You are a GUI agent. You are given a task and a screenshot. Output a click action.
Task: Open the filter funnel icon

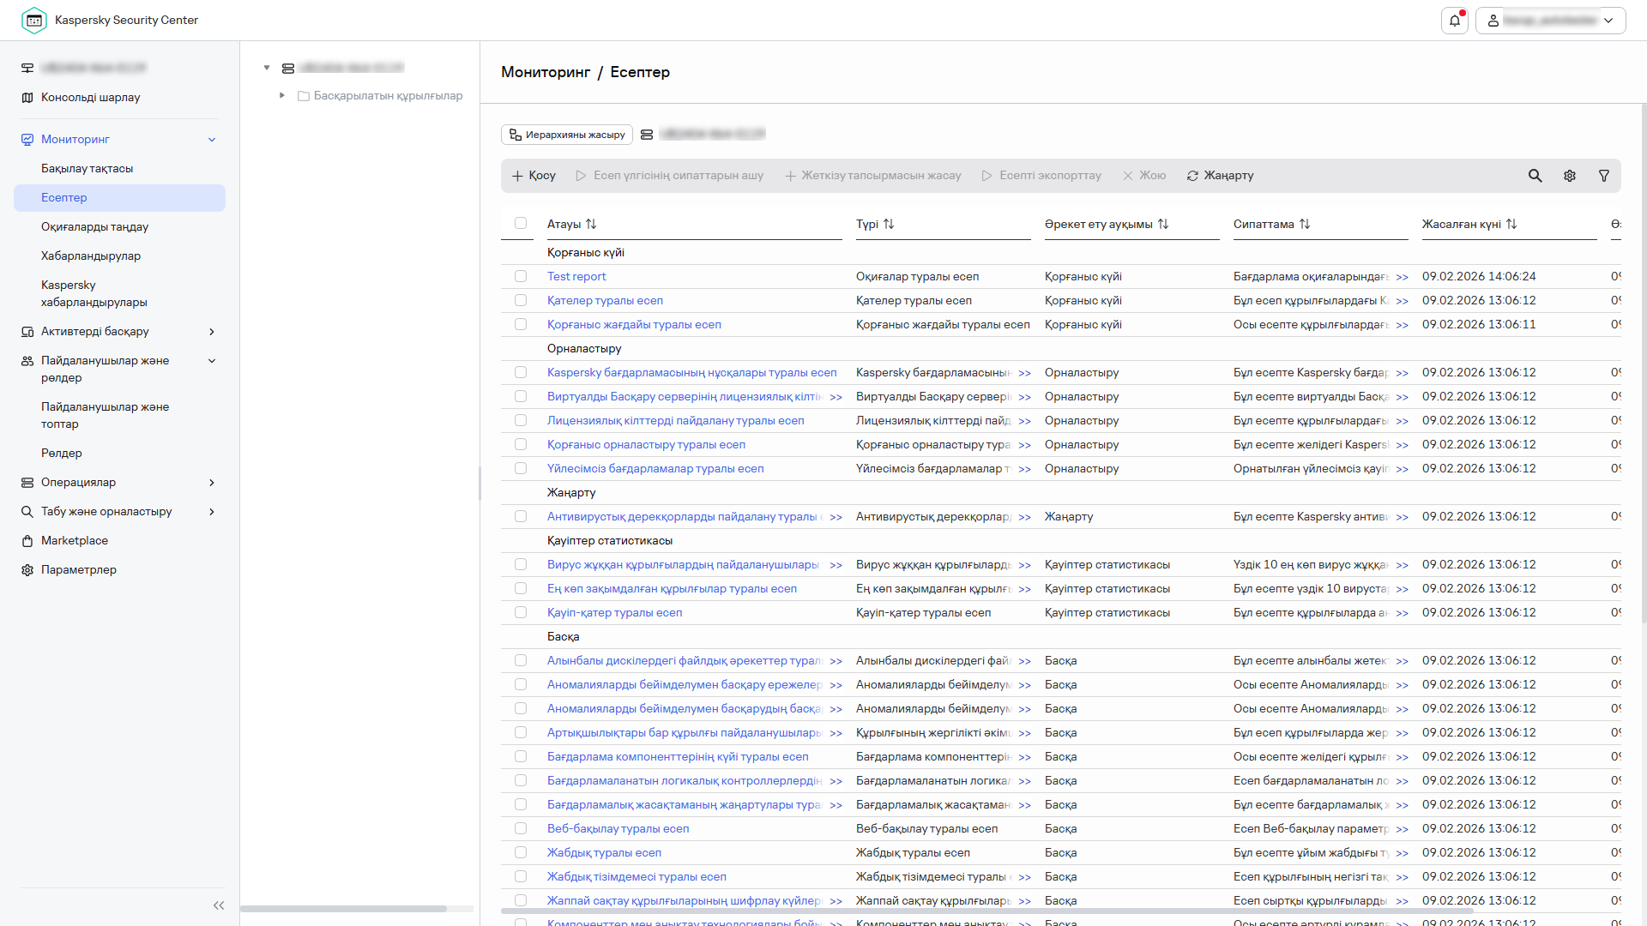1603,176
